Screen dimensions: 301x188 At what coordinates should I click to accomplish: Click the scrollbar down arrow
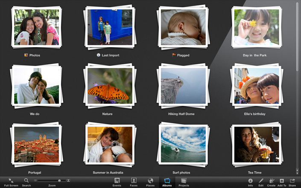pyautogui.click(x=297, y=173)
